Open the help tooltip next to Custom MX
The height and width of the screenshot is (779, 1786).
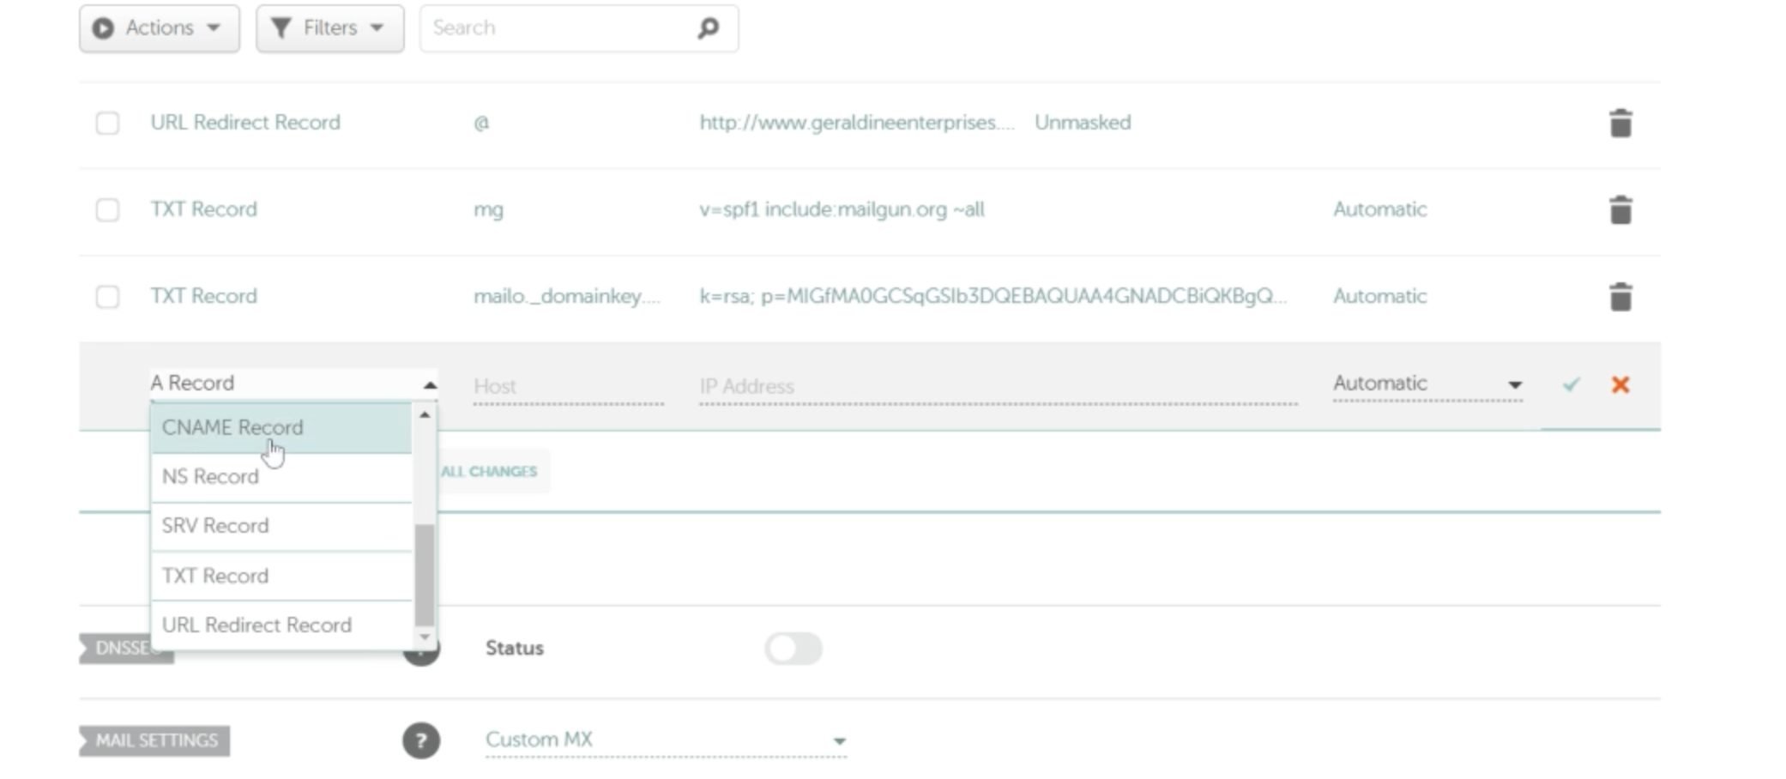(419, 740)
